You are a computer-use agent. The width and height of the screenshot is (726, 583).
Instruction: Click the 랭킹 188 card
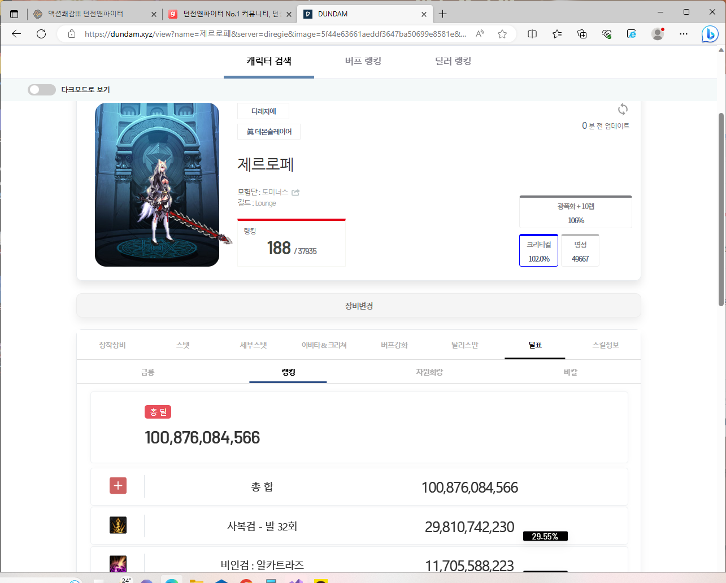coord(292,242)
